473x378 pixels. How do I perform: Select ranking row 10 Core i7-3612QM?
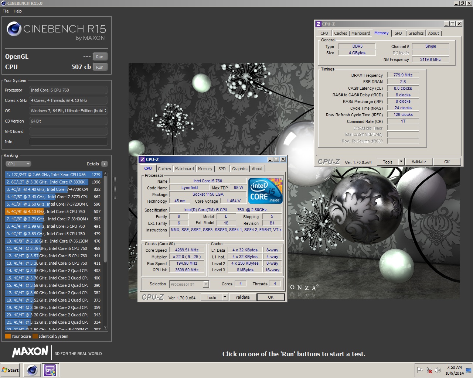click(54, 241)
